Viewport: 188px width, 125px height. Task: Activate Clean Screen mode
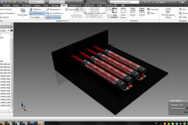click(x=123, y=13)
